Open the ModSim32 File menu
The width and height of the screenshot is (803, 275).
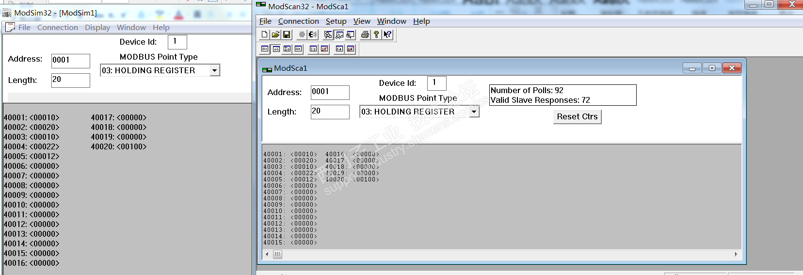coord(24,28)
